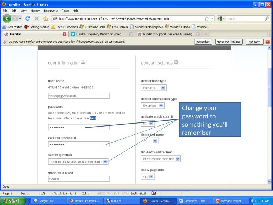Open the Free Hotmail bookmark
Image resolution: width=273 pixels, height=205 pixels.
pyautogui.click(x=117, y=27)
